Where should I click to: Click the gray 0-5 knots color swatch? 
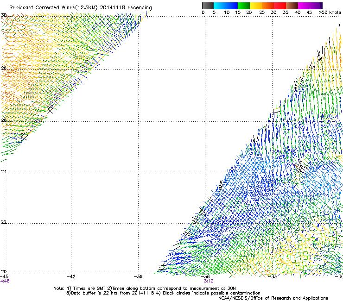208,6
